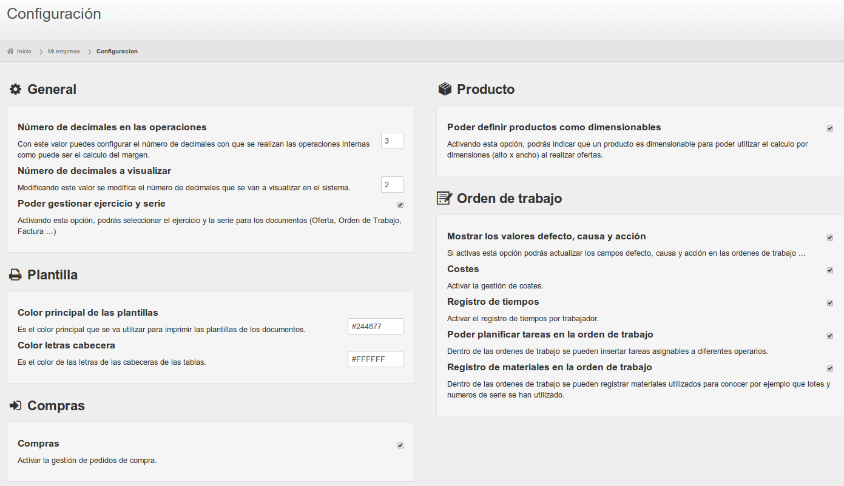
Task: Click 'Poder gestionar ejercicio y serie' label
Action: point(92,204)
